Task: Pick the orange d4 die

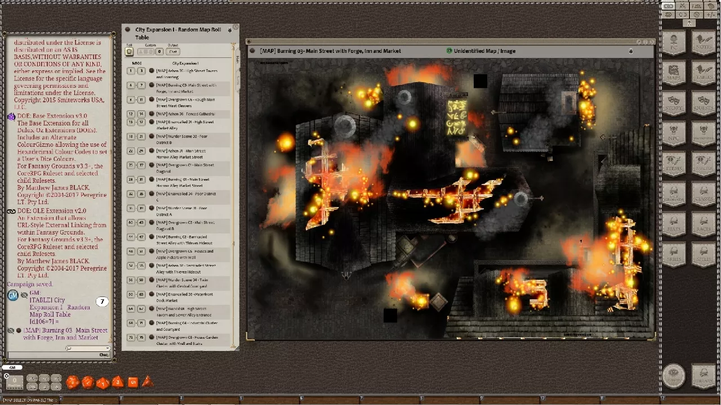Action: coord(147,382)
